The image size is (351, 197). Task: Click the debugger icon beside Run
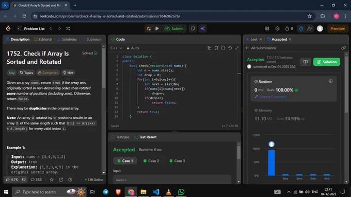[x=149, y=29]
